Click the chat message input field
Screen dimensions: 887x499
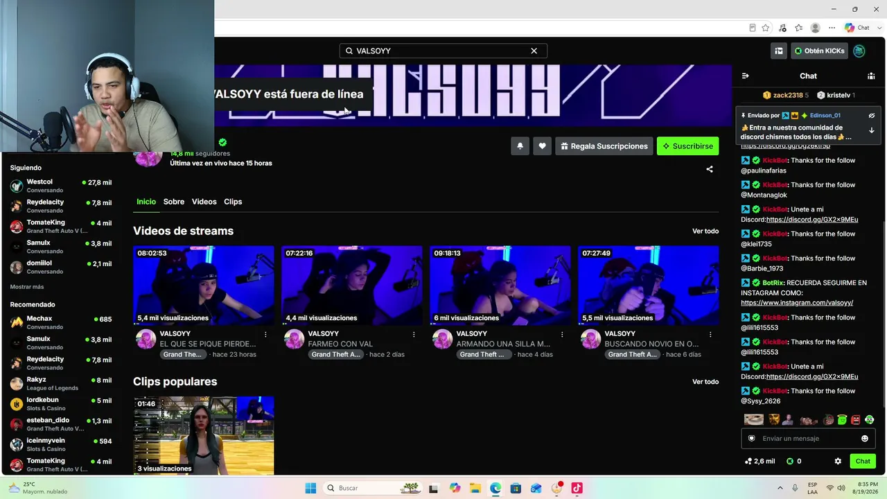click(807, 439)
